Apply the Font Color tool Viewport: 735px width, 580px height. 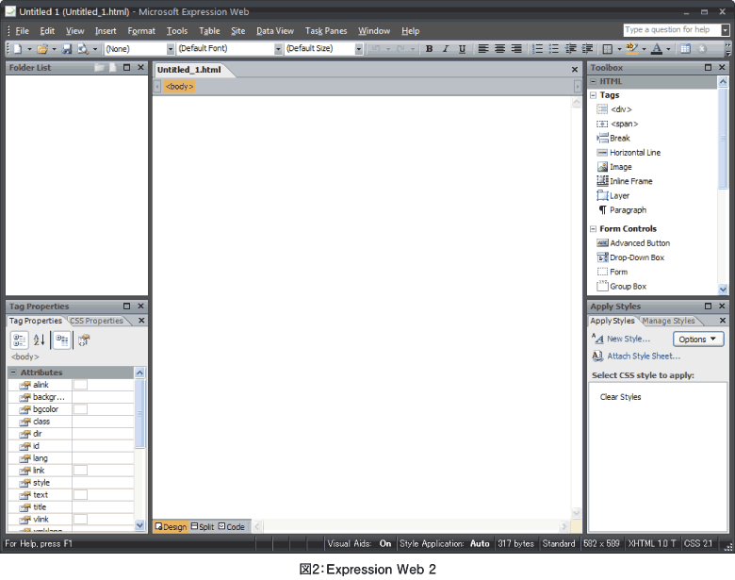coord(657,48)
